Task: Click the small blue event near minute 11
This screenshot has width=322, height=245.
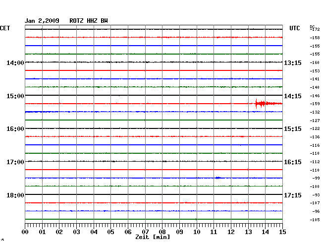Action: click(218, 178)
